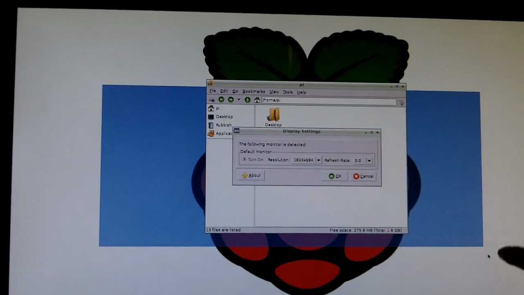Click the green Back arrow in file manager
Viewport: 524px width, 295px height.
tap(221, 100)
